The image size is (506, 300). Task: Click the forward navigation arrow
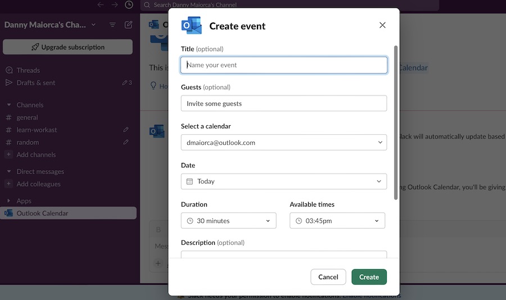(115, 4)
